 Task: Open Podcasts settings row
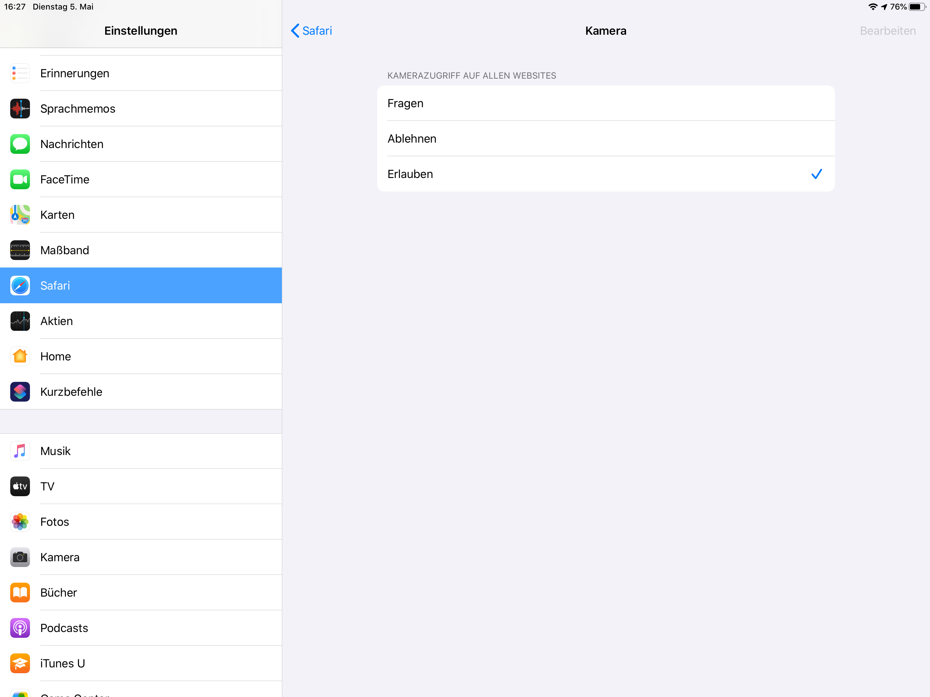(x=141, y=628)
